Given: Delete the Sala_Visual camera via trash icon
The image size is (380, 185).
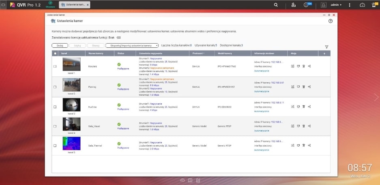Looking at the screenshot, I should click(304, 126).
